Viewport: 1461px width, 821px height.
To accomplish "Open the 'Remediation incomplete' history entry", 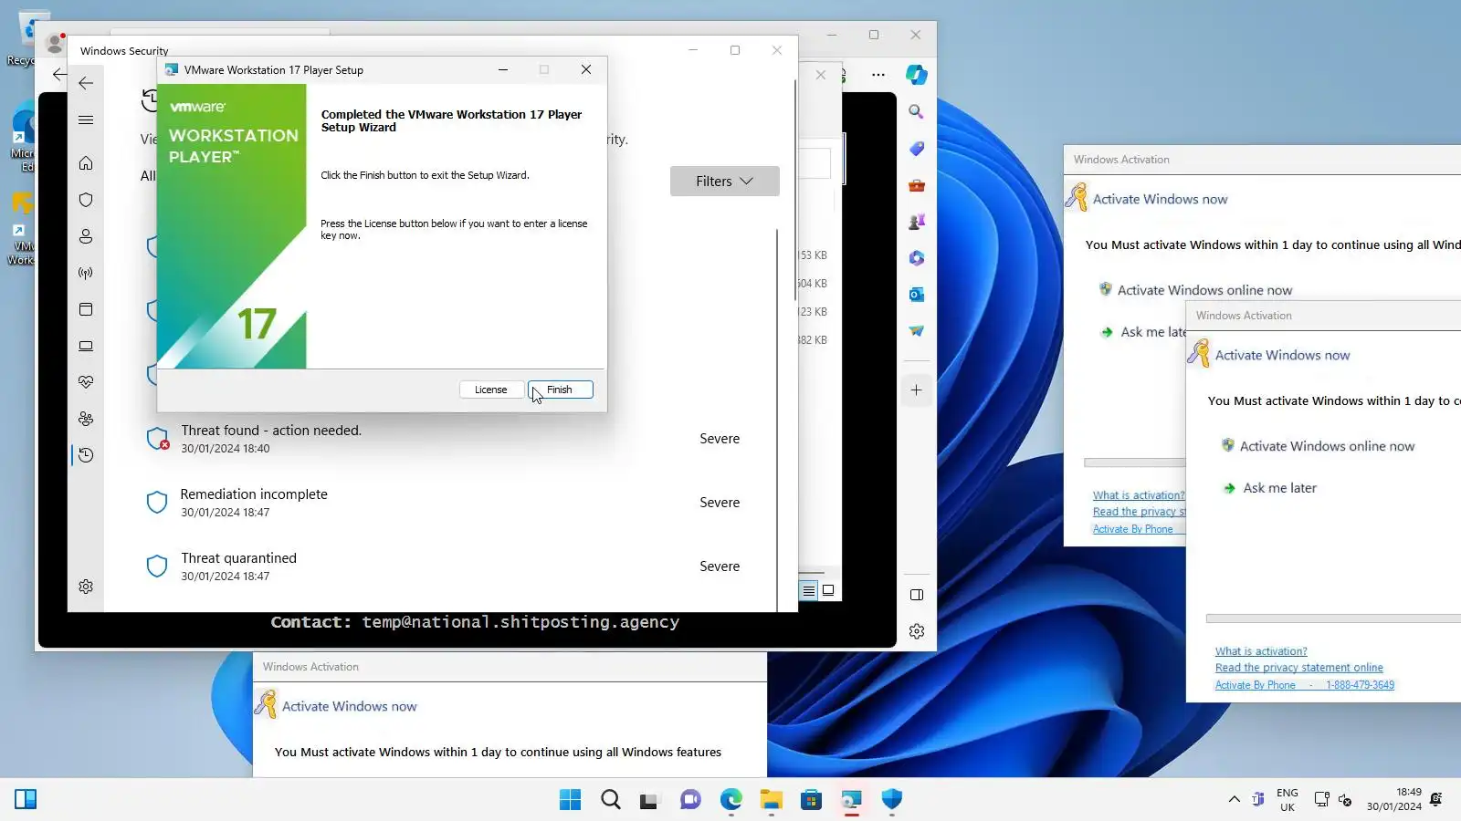I will (444, 503).
